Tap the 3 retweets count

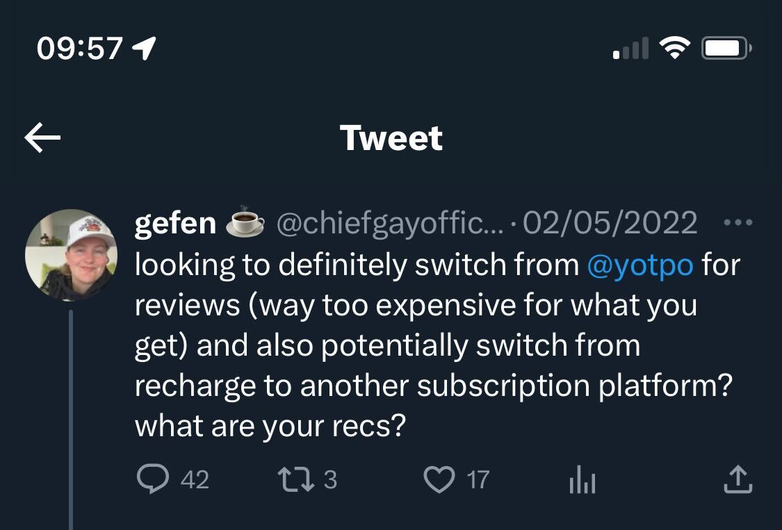click(330, 479)
